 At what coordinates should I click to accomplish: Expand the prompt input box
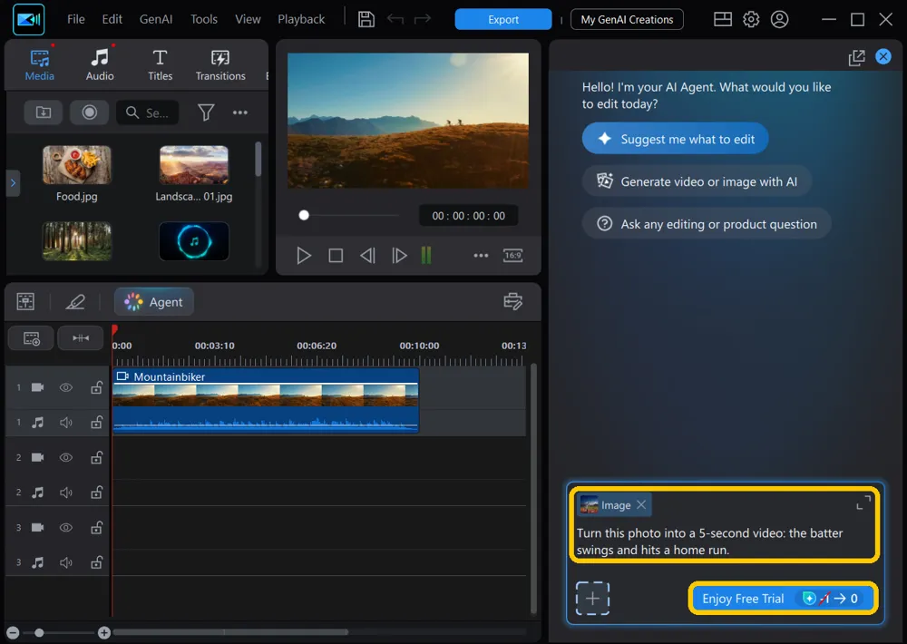click(863, 503)
